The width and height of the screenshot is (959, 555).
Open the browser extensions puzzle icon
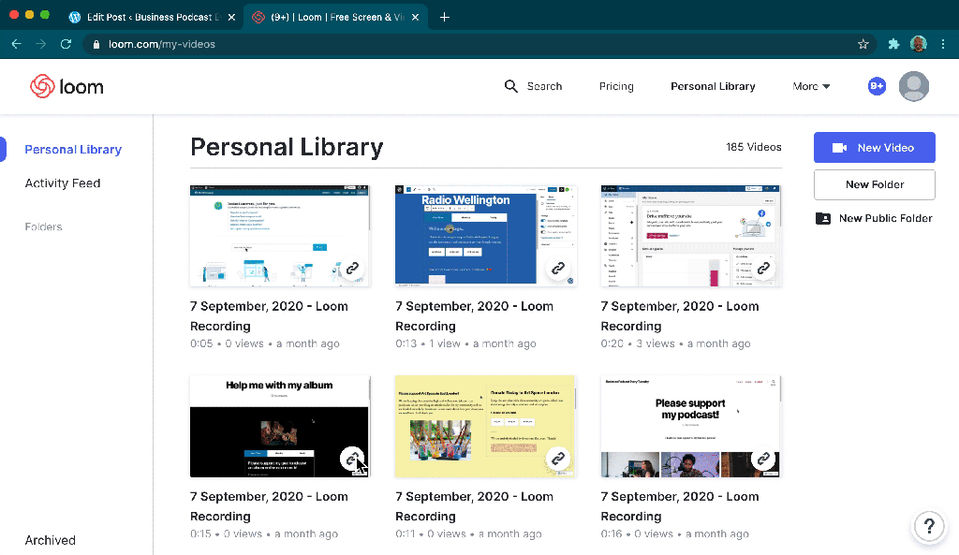893,44
